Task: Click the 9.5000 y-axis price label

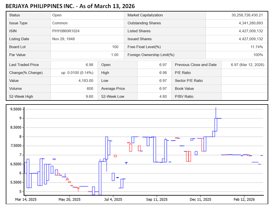Action: (x=16, y=109)
